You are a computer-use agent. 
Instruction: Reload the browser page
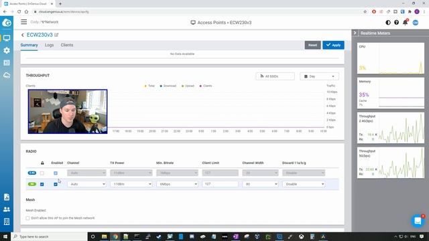(x=19, y=12)
